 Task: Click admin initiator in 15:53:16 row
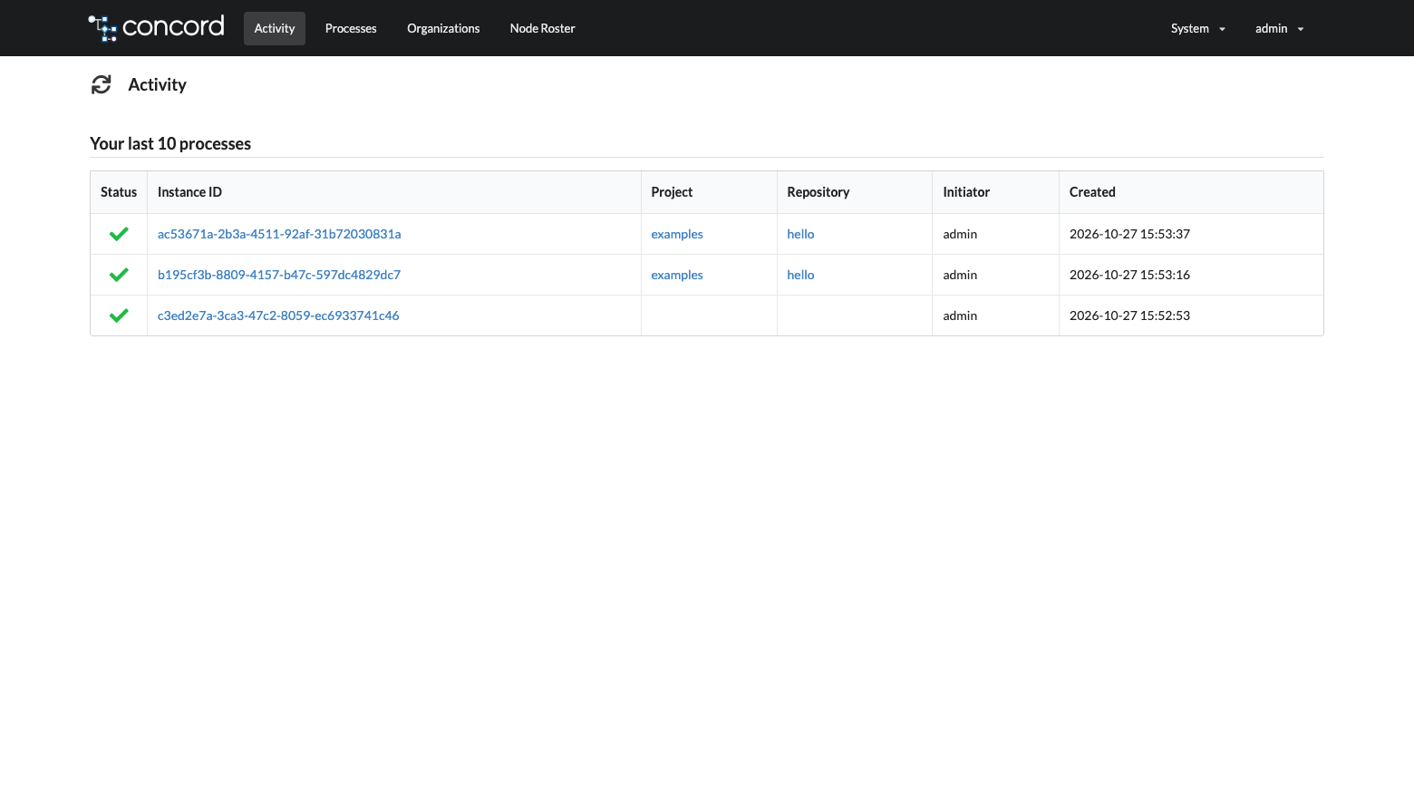960,275
